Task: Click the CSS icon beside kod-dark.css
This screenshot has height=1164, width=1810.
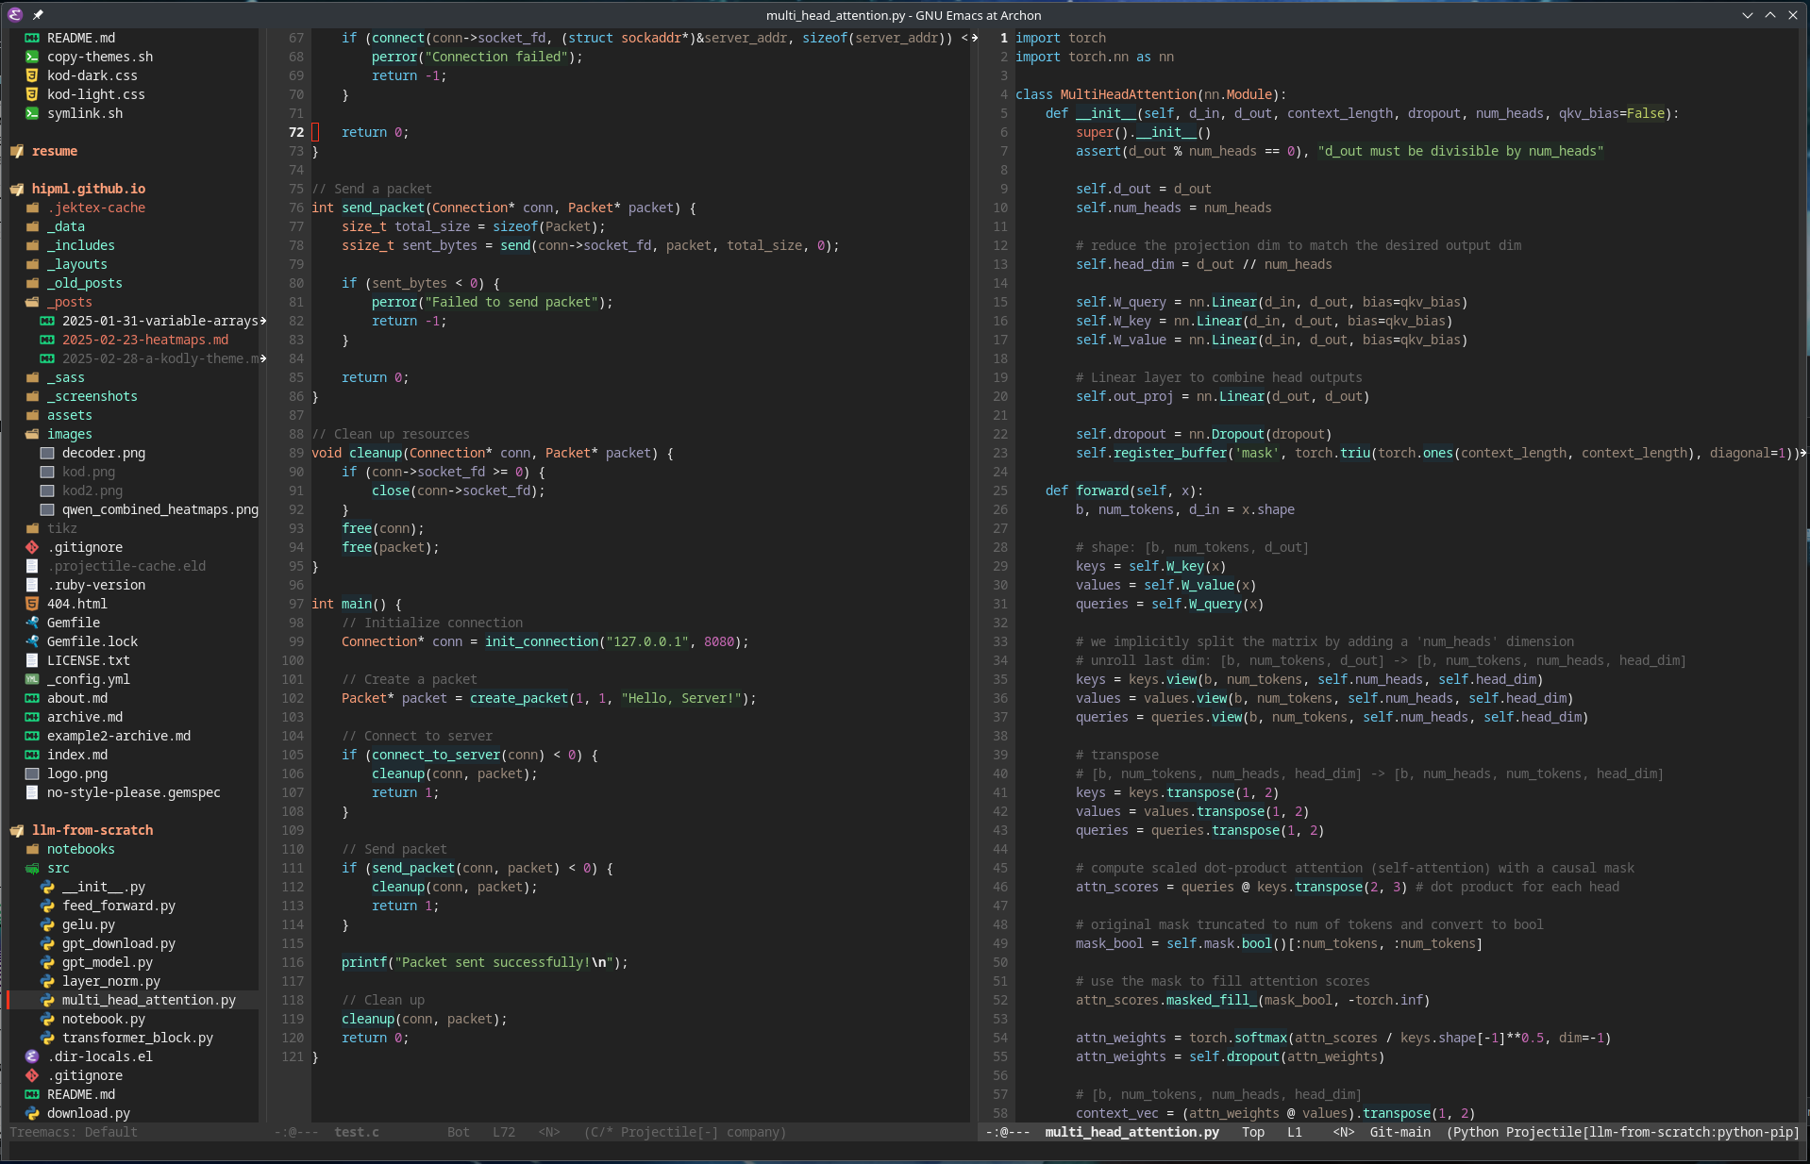Action: (x=33, y=75)
